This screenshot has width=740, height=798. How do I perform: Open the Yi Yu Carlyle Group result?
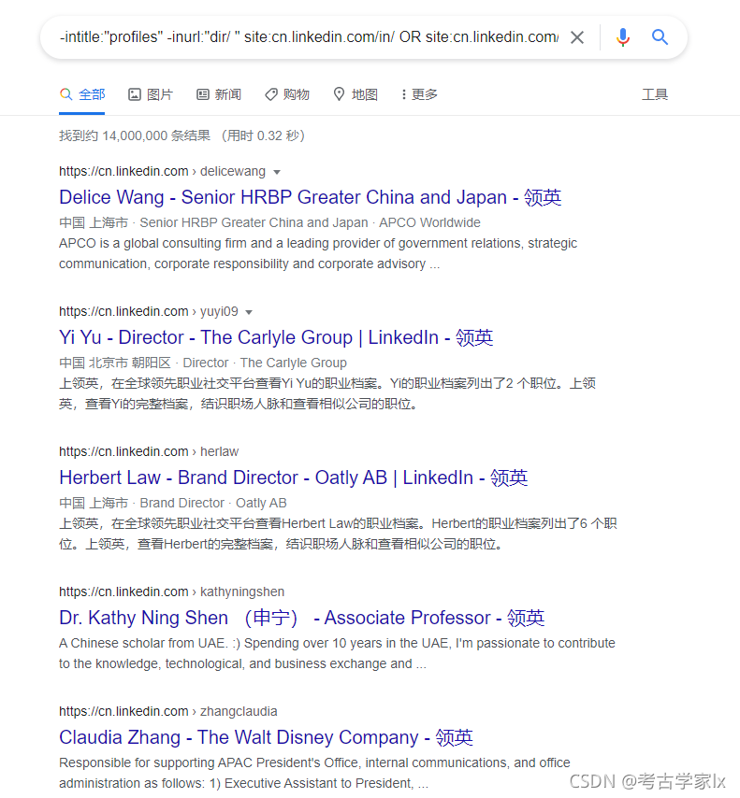tap(276, 337)
